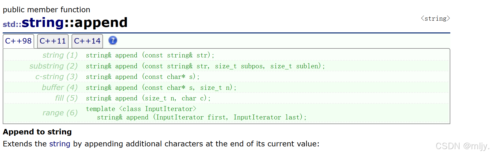
Task: Open the <string> header link
Action: [435, 19]
